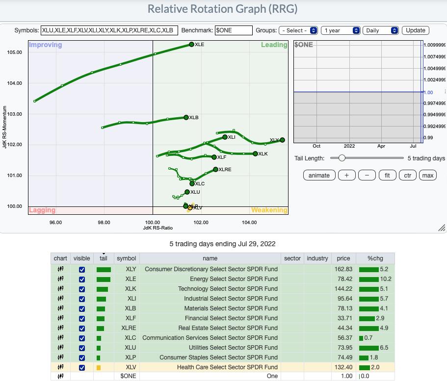Click the animate button

point(319,176)
